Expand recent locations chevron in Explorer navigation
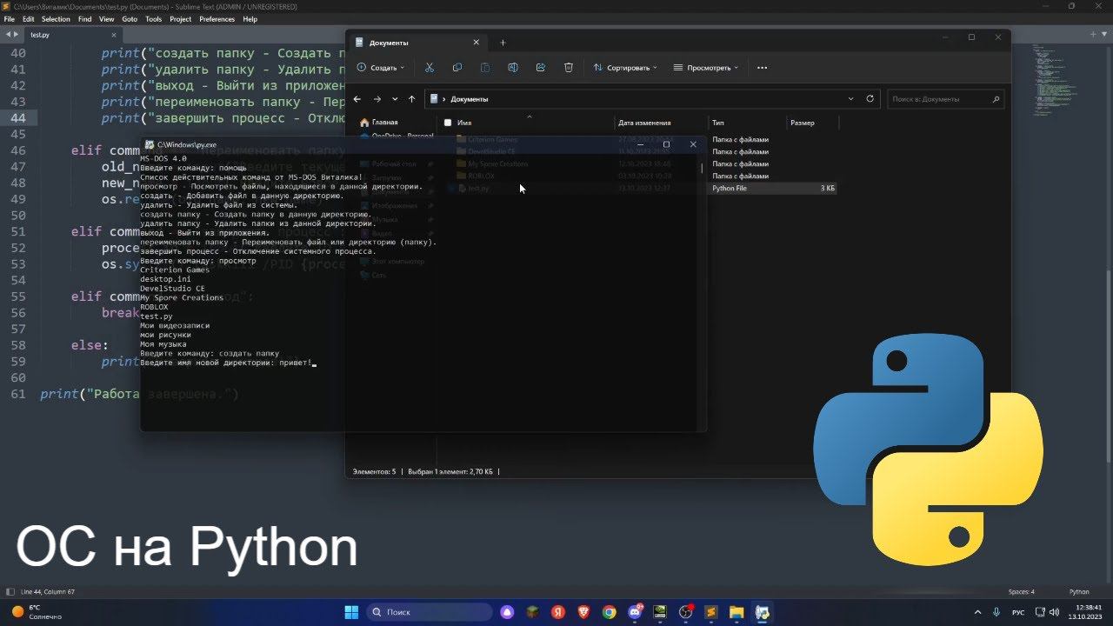 click(x=395, y=99)
